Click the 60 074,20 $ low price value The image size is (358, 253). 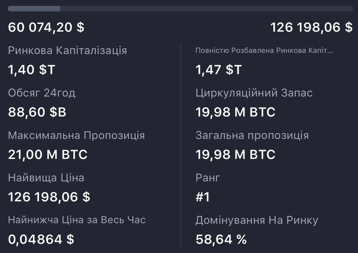coord(46,28)
